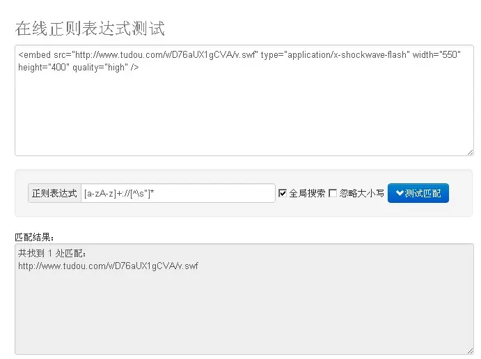
Task: Click the 在线正则表达式测试 heading
Action: [x=90, y=29]
